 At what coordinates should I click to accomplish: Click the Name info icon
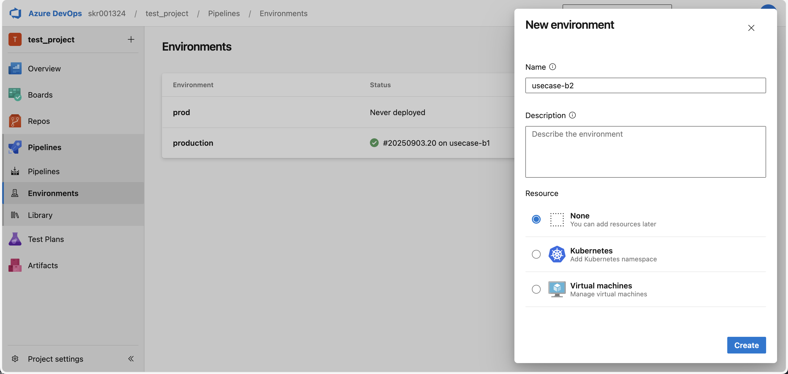click(x=552, y=67)
